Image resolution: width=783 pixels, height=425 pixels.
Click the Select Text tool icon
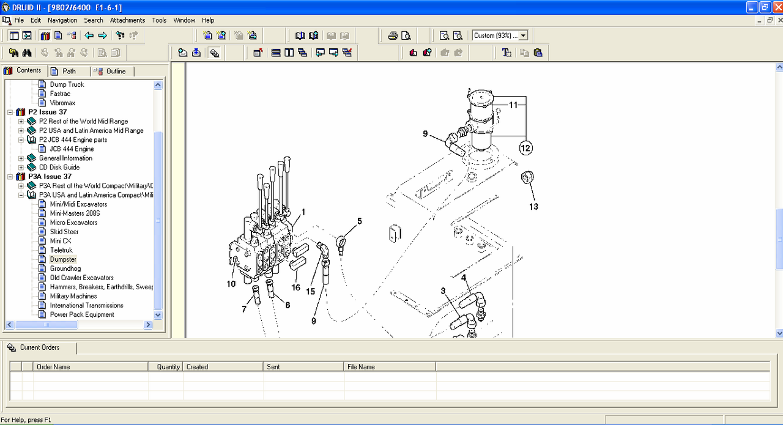pos(507,53)
